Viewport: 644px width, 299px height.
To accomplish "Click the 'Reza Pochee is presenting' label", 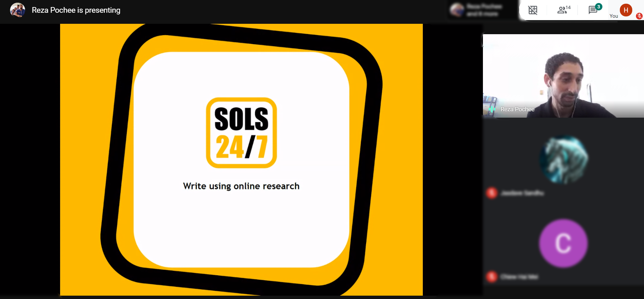I will coord(76,10).
